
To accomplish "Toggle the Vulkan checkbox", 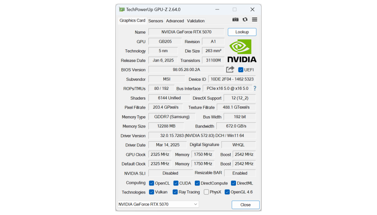I will (x=152, y=192).
